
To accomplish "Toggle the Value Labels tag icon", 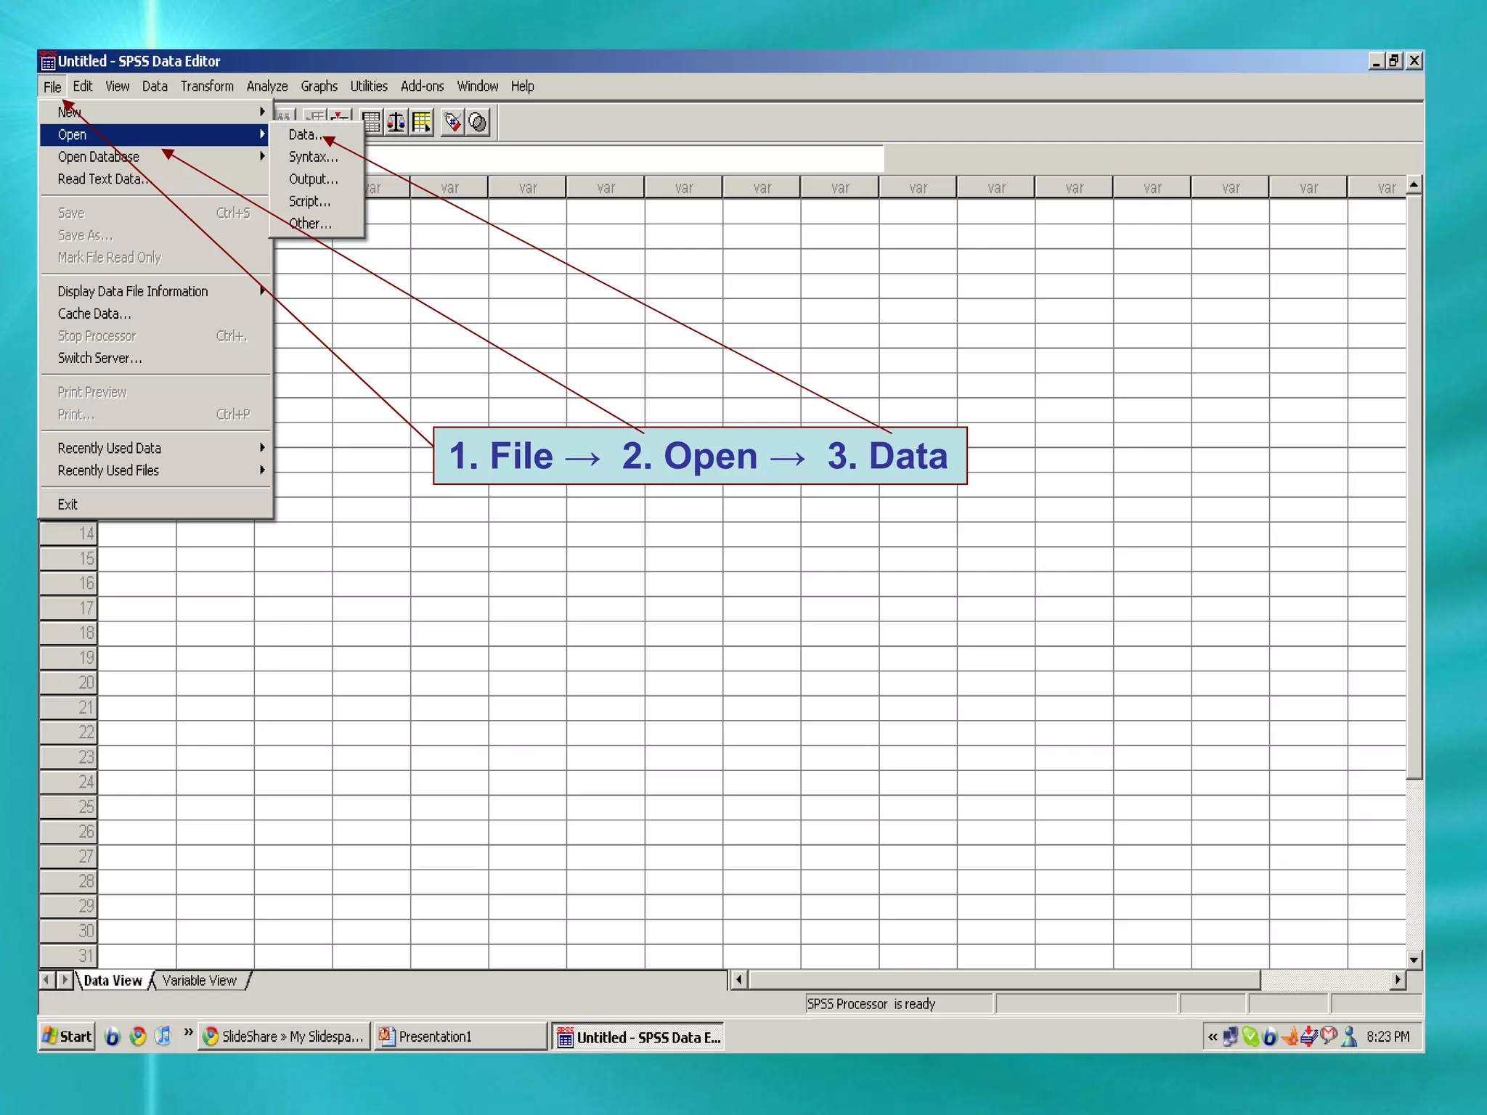I will (x=452, y=122).
